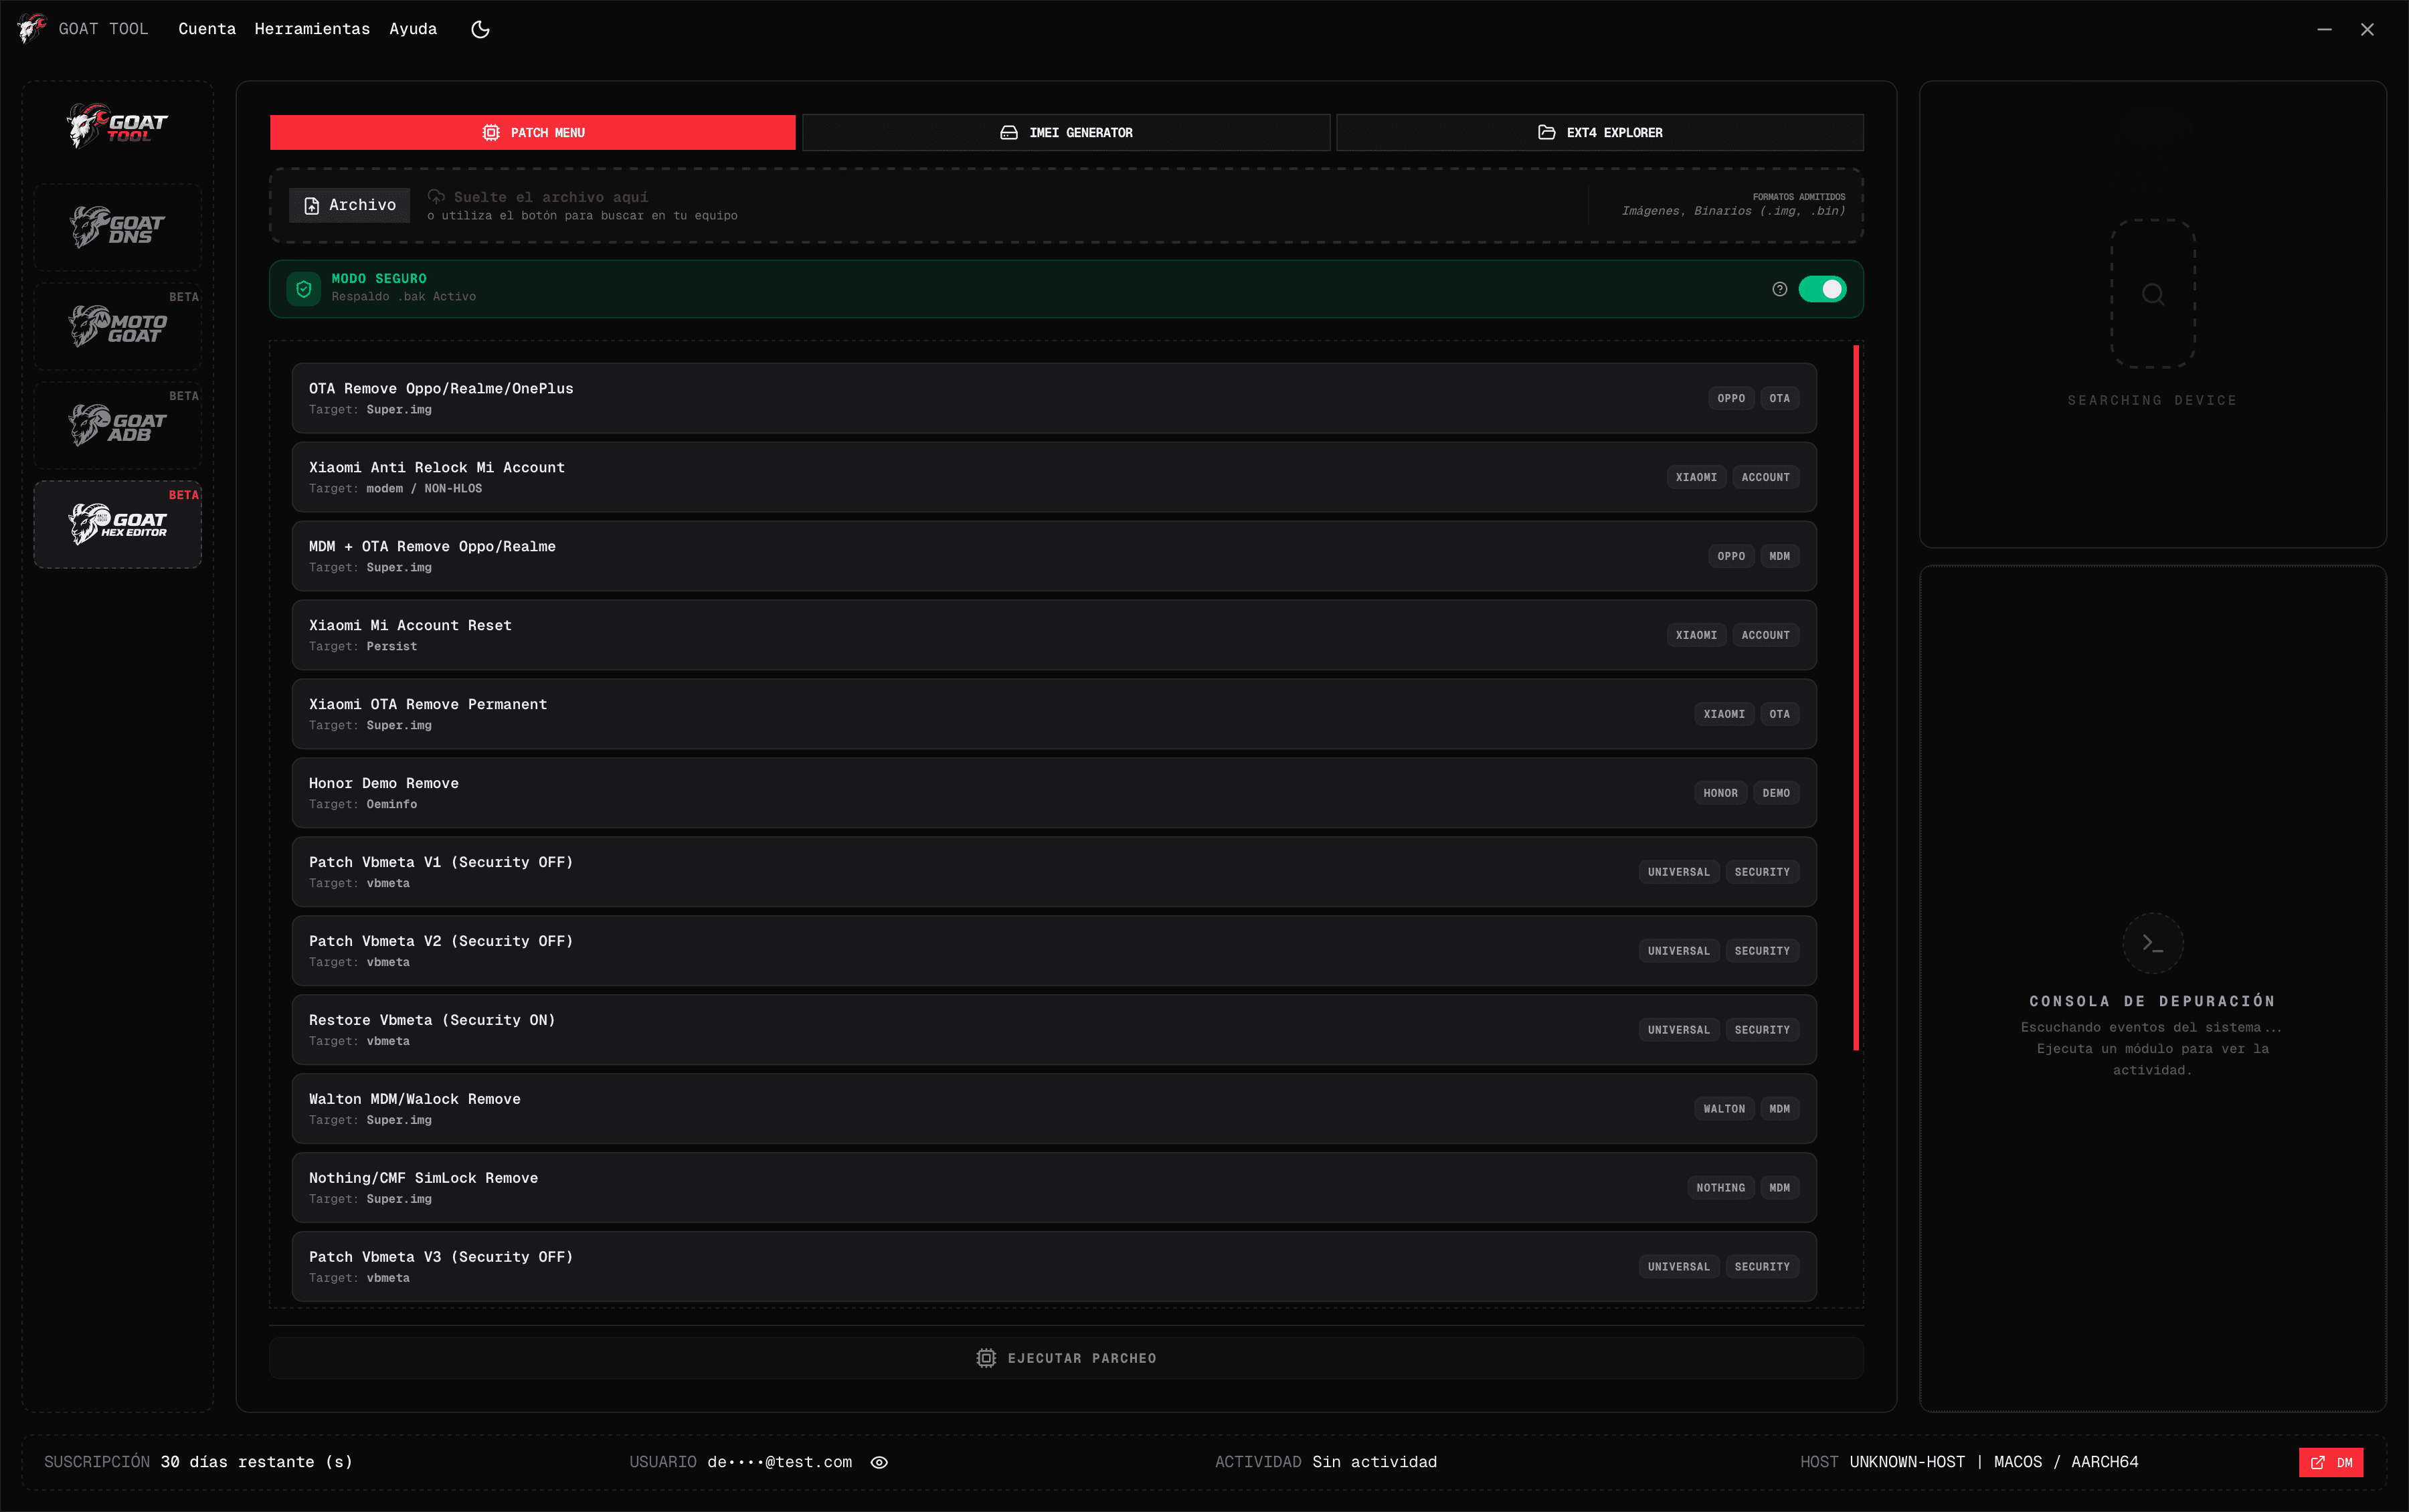Click Ejecutar Parcheo button
Image resolution: width=2409 pixels, height=1512 pixels.
pos(1066,1358)
